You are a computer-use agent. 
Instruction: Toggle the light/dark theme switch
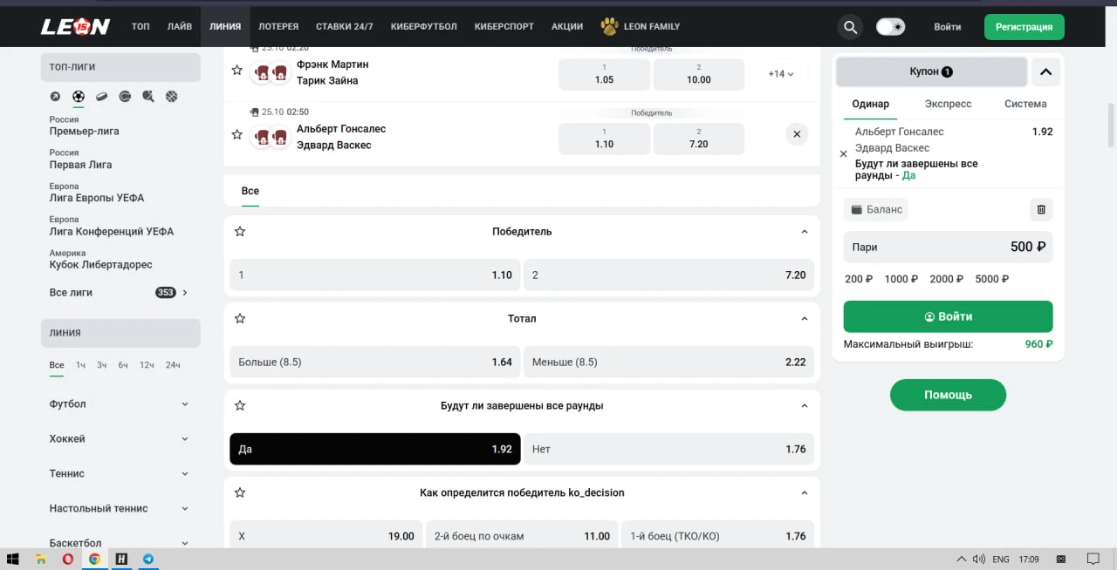[x=891, y=27]
